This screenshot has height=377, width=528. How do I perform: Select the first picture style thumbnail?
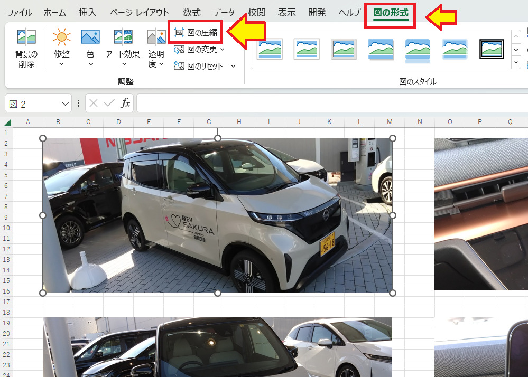270,49
